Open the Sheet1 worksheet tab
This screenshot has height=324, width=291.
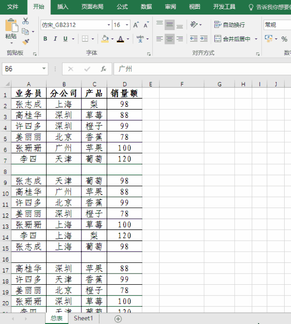tap(83, 318)
